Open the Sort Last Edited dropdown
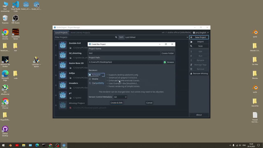263x148 pixels. pyautogui.click(x=157, y=37)
